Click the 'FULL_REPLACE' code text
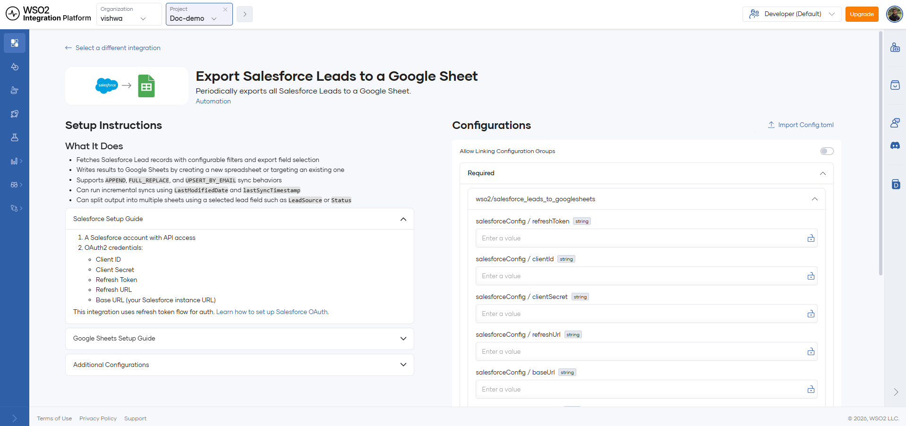Screen dimensions: 906x426 tap(149, 180)
